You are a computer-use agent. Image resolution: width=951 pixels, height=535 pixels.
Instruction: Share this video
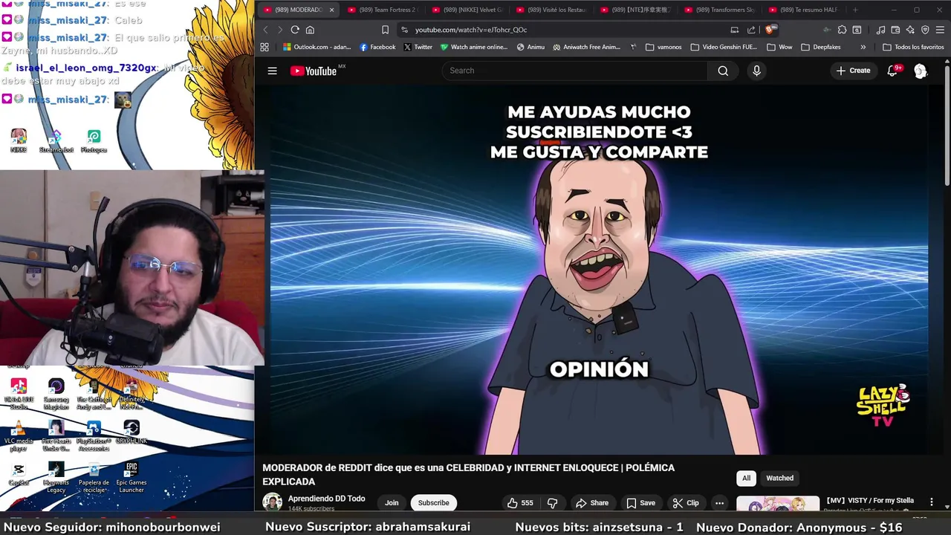coord(592,503)
